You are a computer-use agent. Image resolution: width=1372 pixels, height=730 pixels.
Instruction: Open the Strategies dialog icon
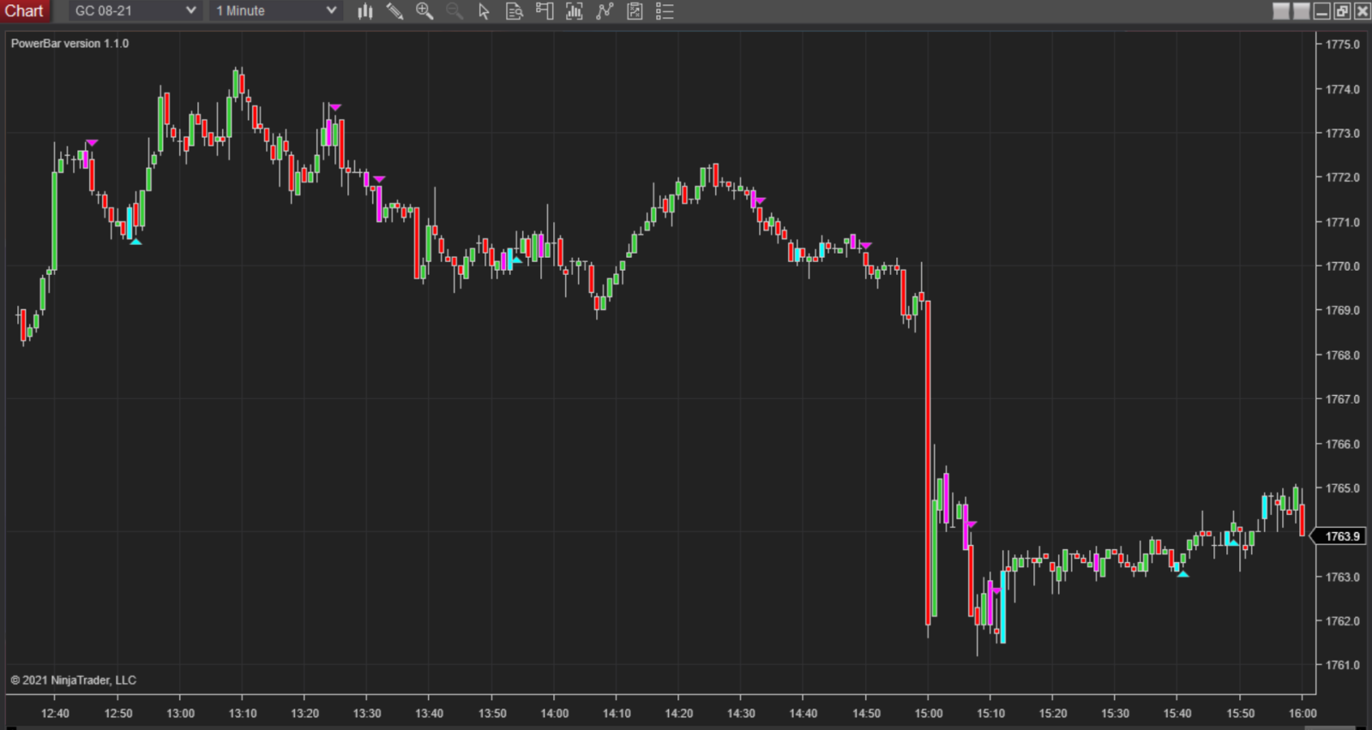click(635, 11)
